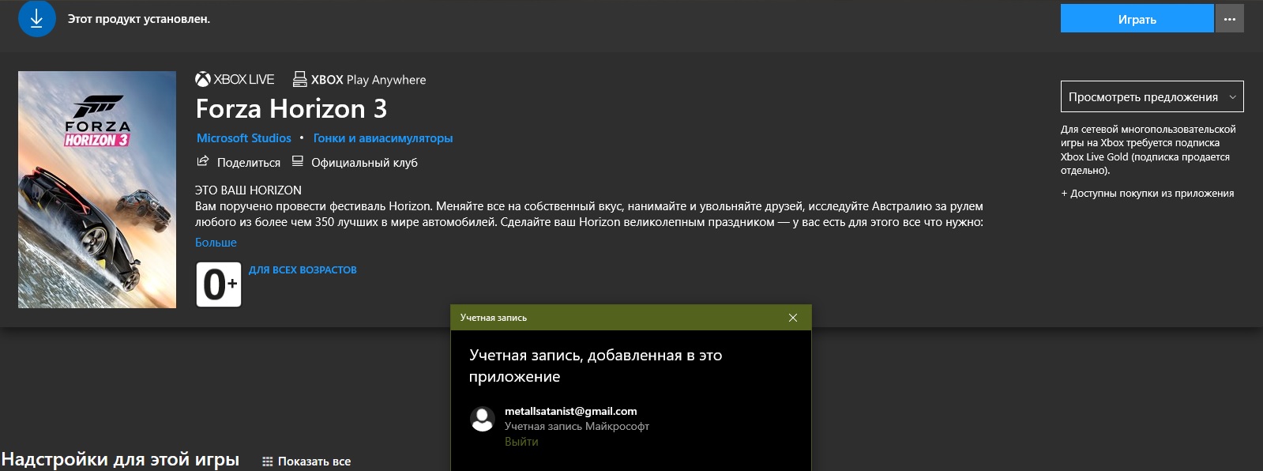
Task: Sign out via the Выйти link
Action: click(x=521, y=442)
